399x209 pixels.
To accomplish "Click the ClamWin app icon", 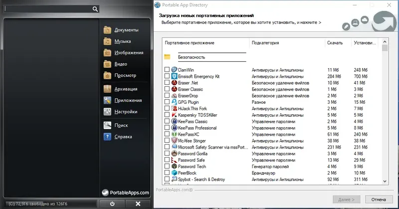I will click(x=174, y=69).
